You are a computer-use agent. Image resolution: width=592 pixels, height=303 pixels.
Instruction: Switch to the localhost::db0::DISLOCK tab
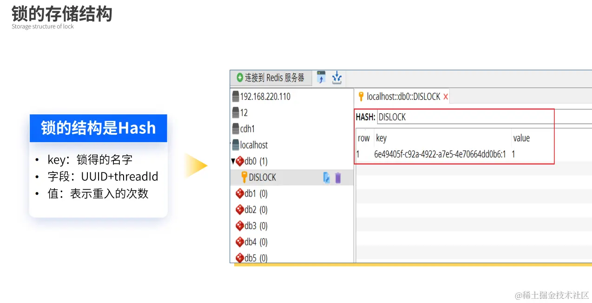pyautogui.click(x=403, y=97)
